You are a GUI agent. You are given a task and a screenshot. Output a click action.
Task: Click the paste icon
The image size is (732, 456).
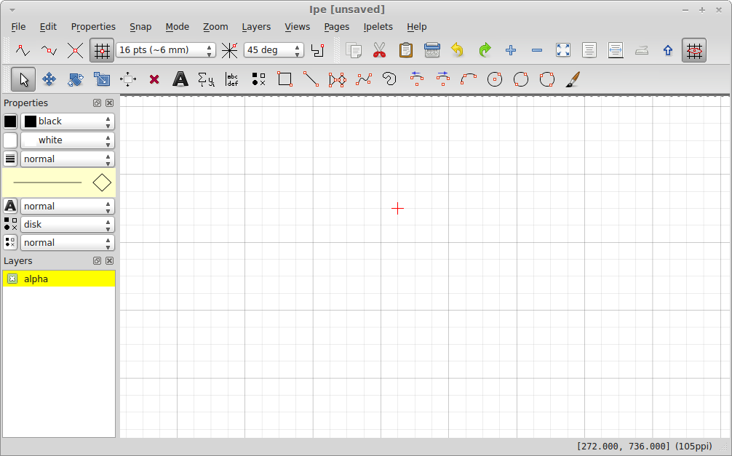pyautogui.click(x=405, y=49)
